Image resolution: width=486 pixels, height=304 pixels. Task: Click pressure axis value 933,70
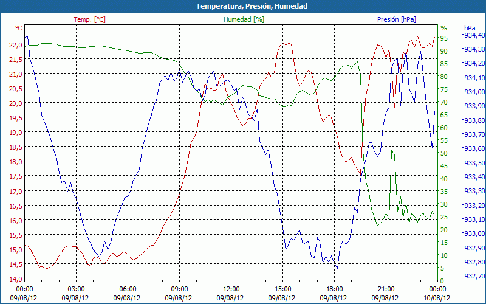click(x=474, y=134)
